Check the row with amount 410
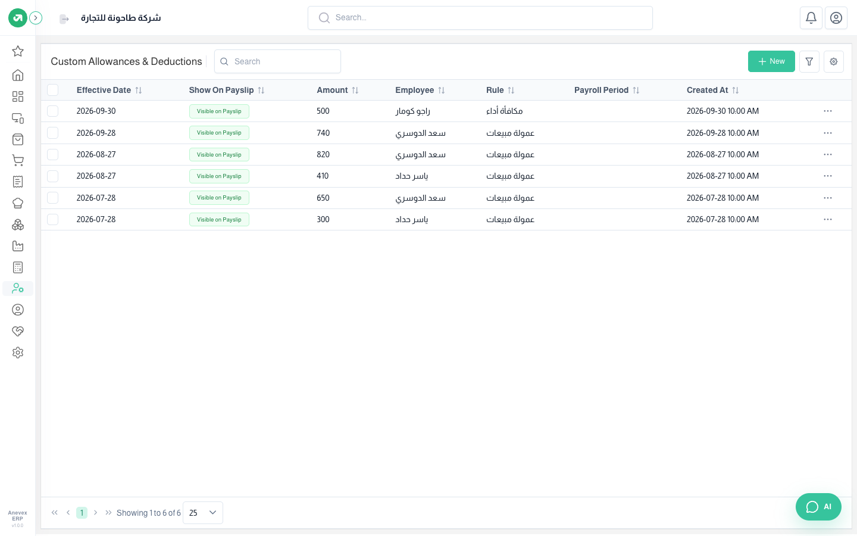857x536 pixels. coord(53,176)
